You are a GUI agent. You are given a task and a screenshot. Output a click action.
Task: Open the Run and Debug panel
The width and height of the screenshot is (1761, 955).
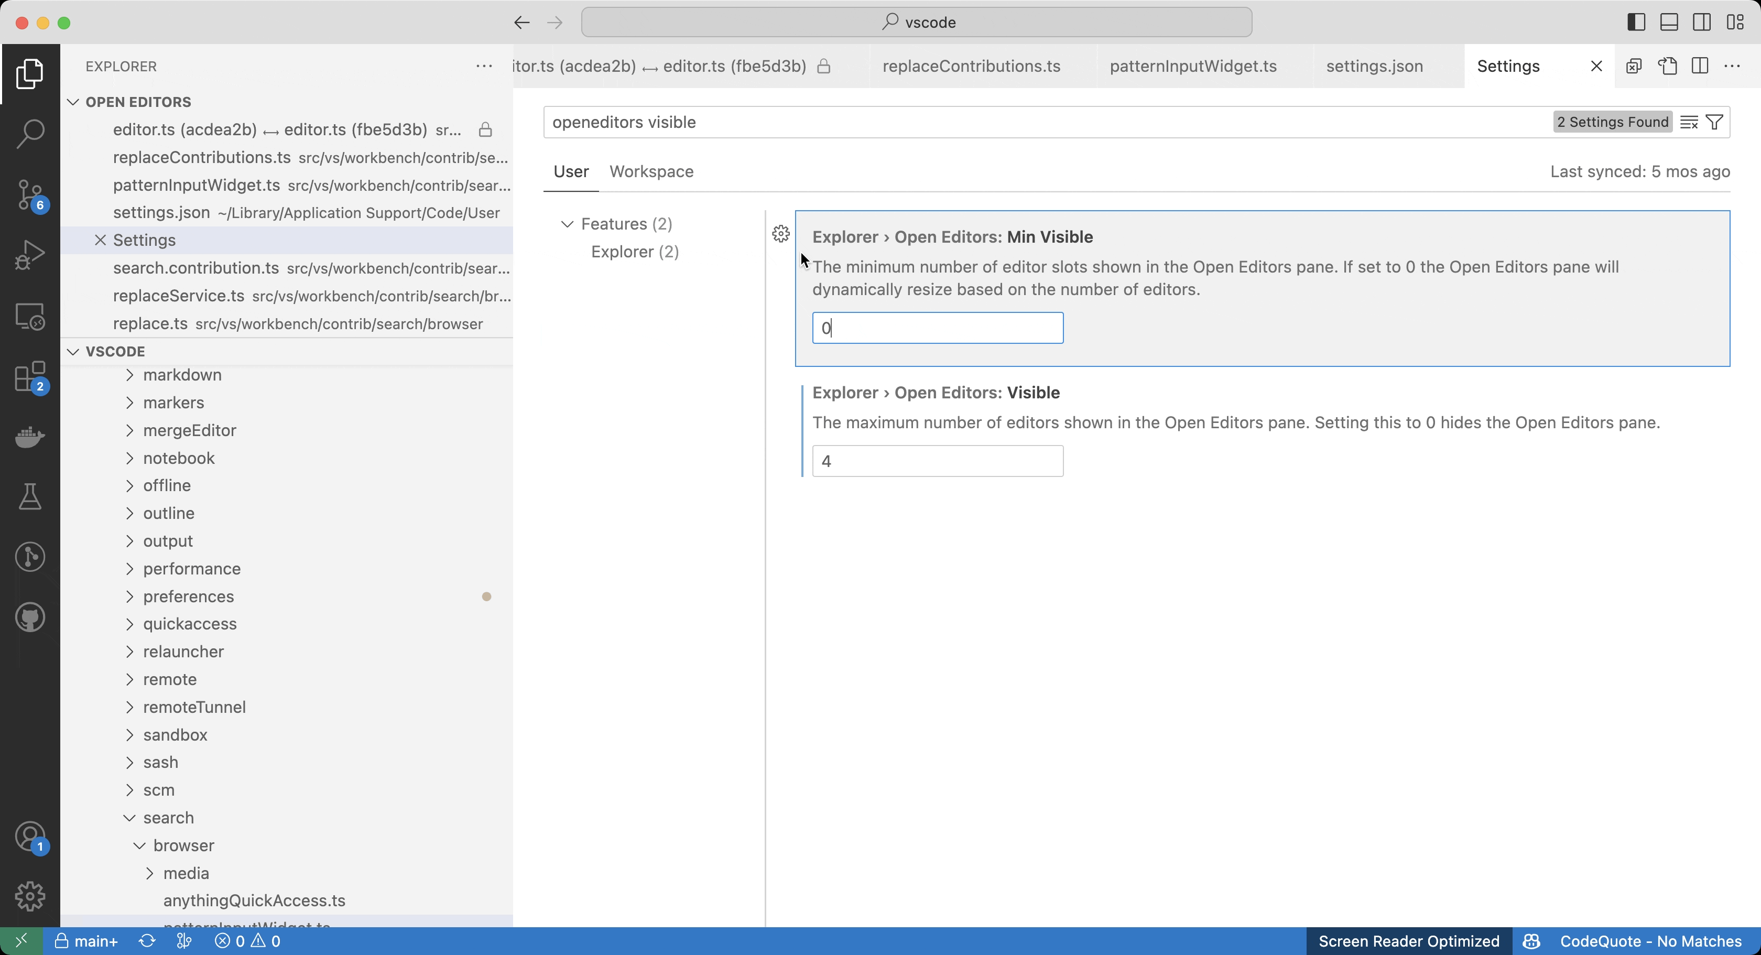(x=30, y=254)
